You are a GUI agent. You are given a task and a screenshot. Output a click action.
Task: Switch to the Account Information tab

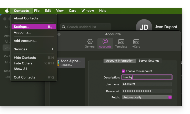119,61
